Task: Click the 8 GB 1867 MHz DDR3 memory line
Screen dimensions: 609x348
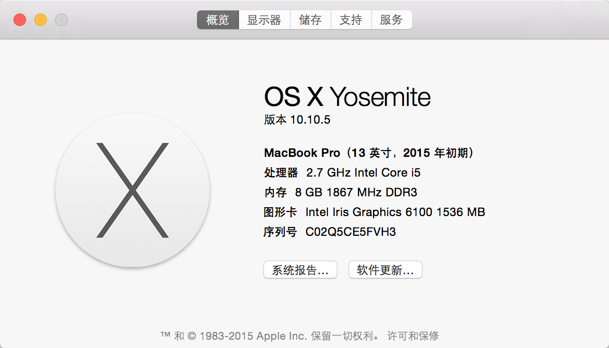Action: pos(356,192)
